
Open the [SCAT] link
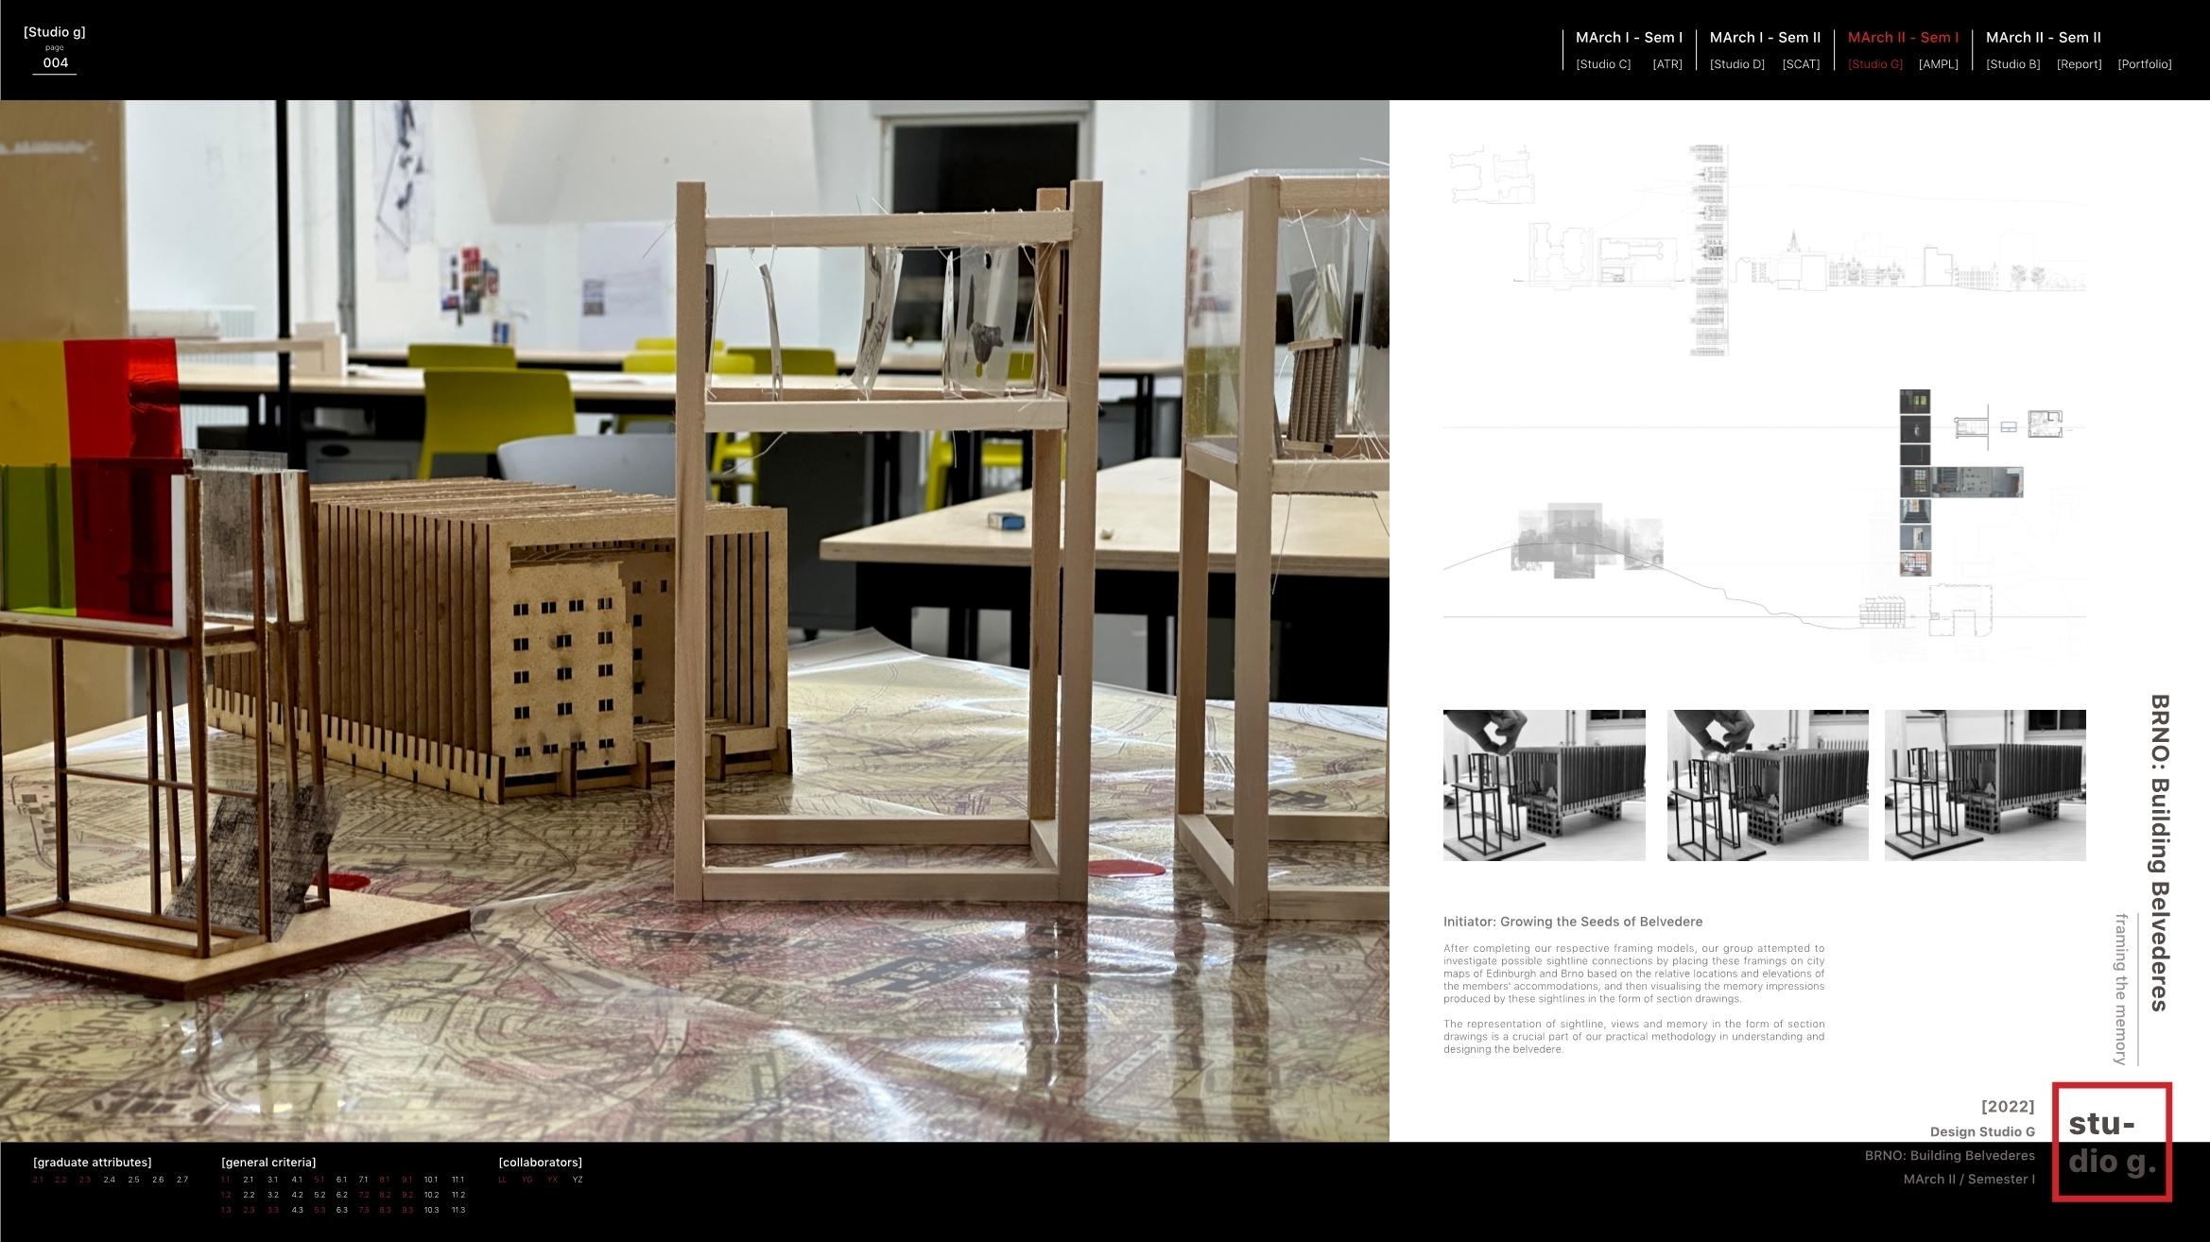[x=1801, y=64]
